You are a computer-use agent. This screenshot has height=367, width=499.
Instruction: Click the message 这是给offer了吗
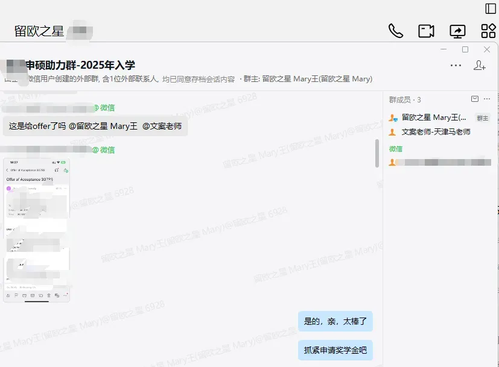click(95, 126)
